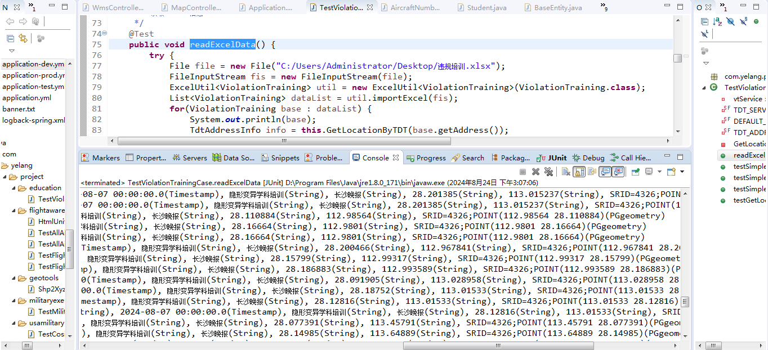Open the Snippets view tab

(280, 158)
